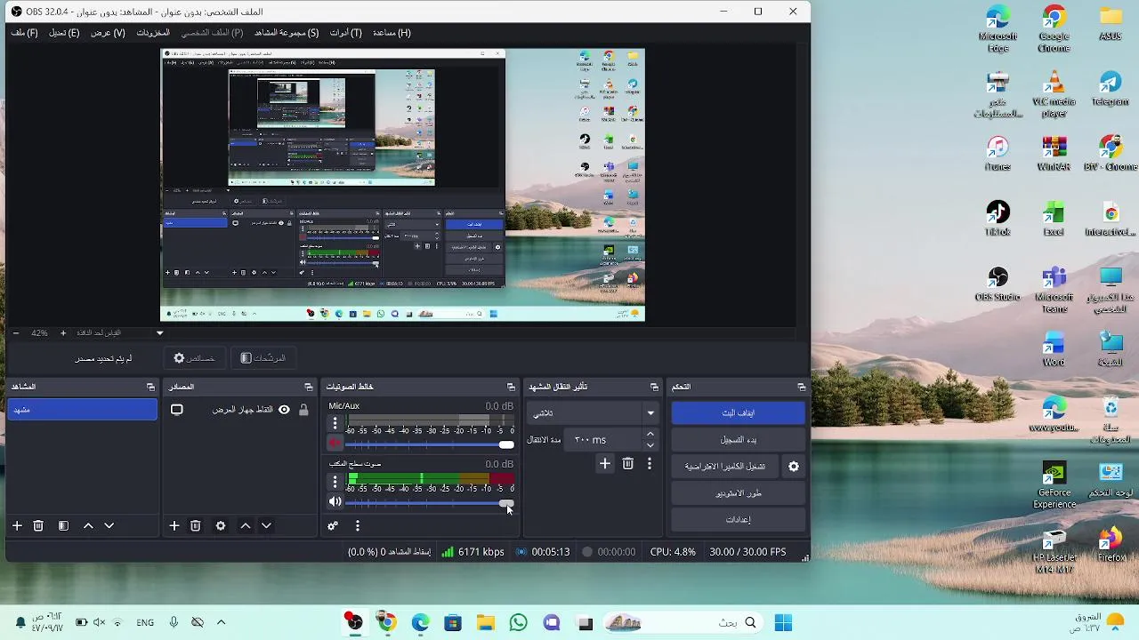Screen dimensions: 1139x640
Task: Toggle the lock on display capture source
Action: click(303, 410)
